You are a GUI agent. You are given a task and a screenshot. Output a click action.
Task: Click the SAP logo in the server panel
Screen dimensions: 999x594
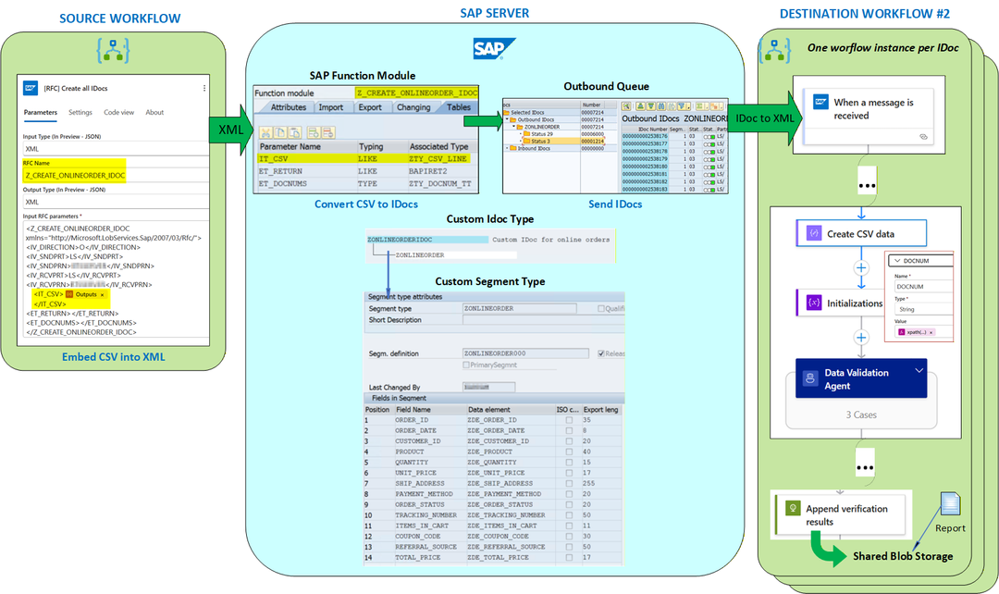pos(494,48)
